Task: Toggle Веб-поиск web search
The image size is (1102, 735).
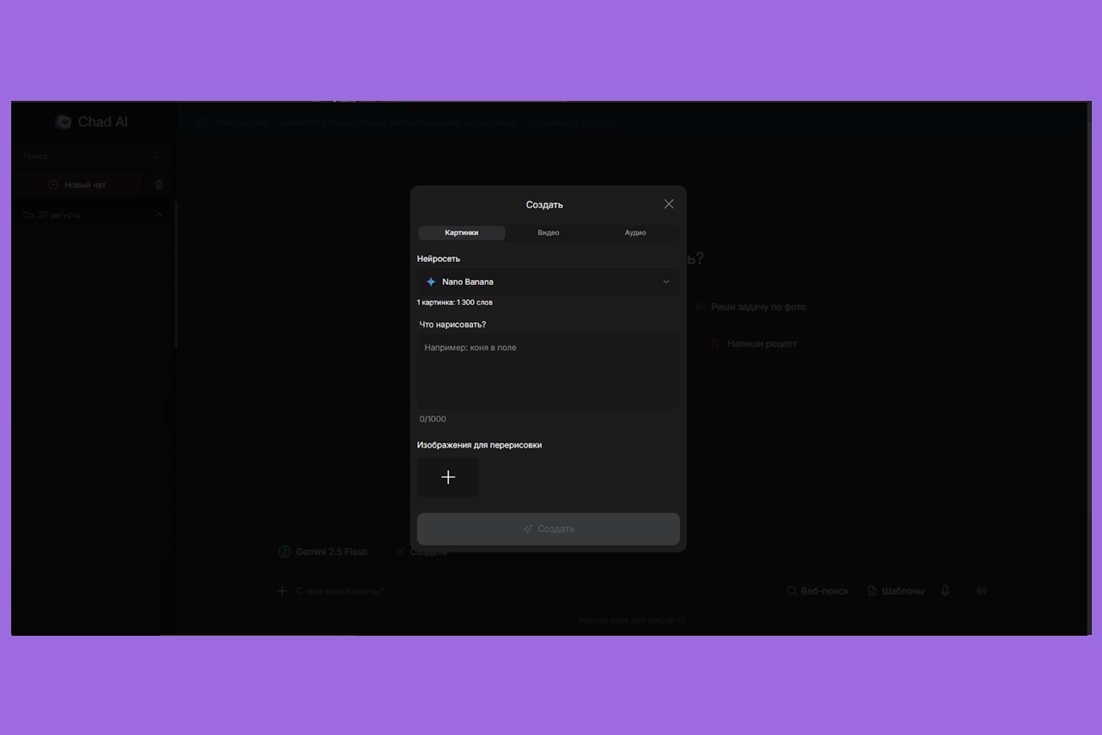Action: (817, 591)
